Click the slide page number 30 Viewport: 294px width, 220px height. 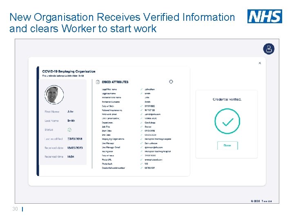click(x=15, y=209)
